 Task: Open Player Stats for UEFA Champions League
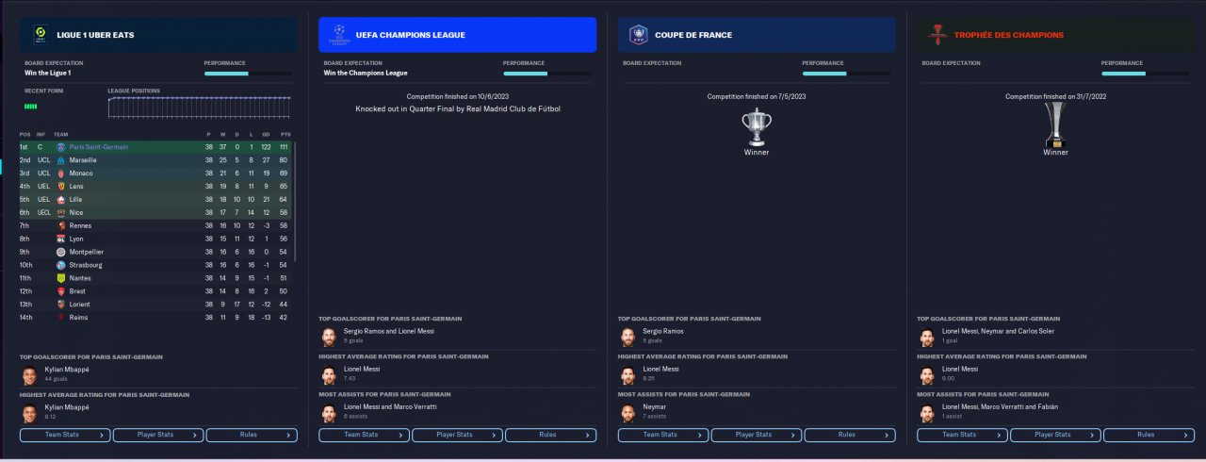pos(457,435)
